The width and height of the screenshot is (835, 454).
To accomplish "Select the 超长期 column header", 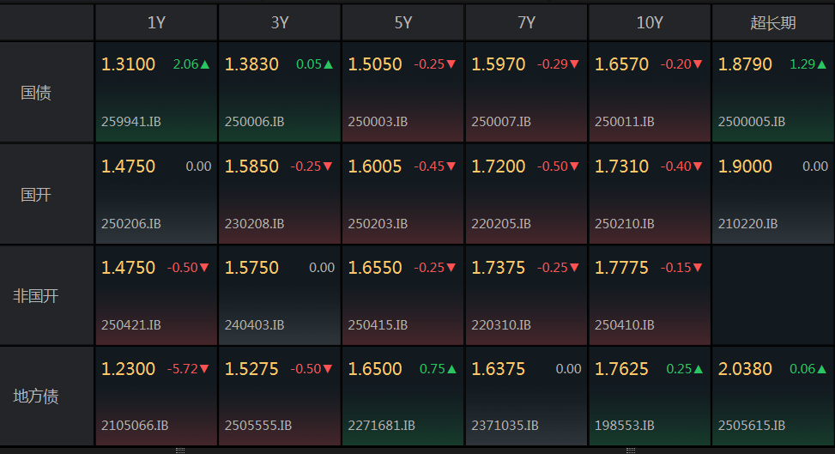I will click(x=772, y=22).
